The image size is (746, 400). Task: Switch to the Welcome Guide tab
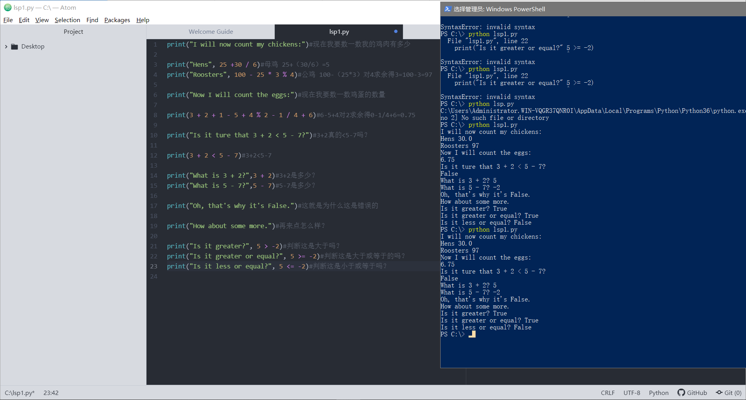point(211,32)
